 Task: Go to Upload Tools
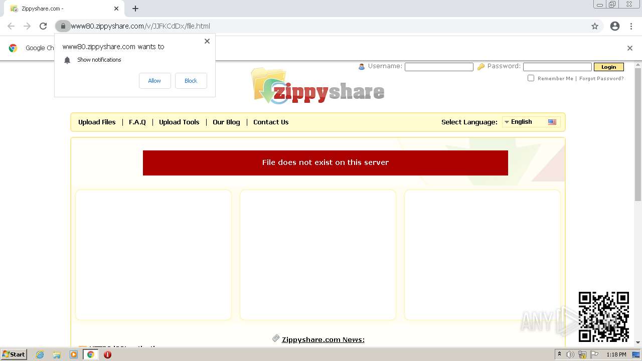tap(179, 122)
